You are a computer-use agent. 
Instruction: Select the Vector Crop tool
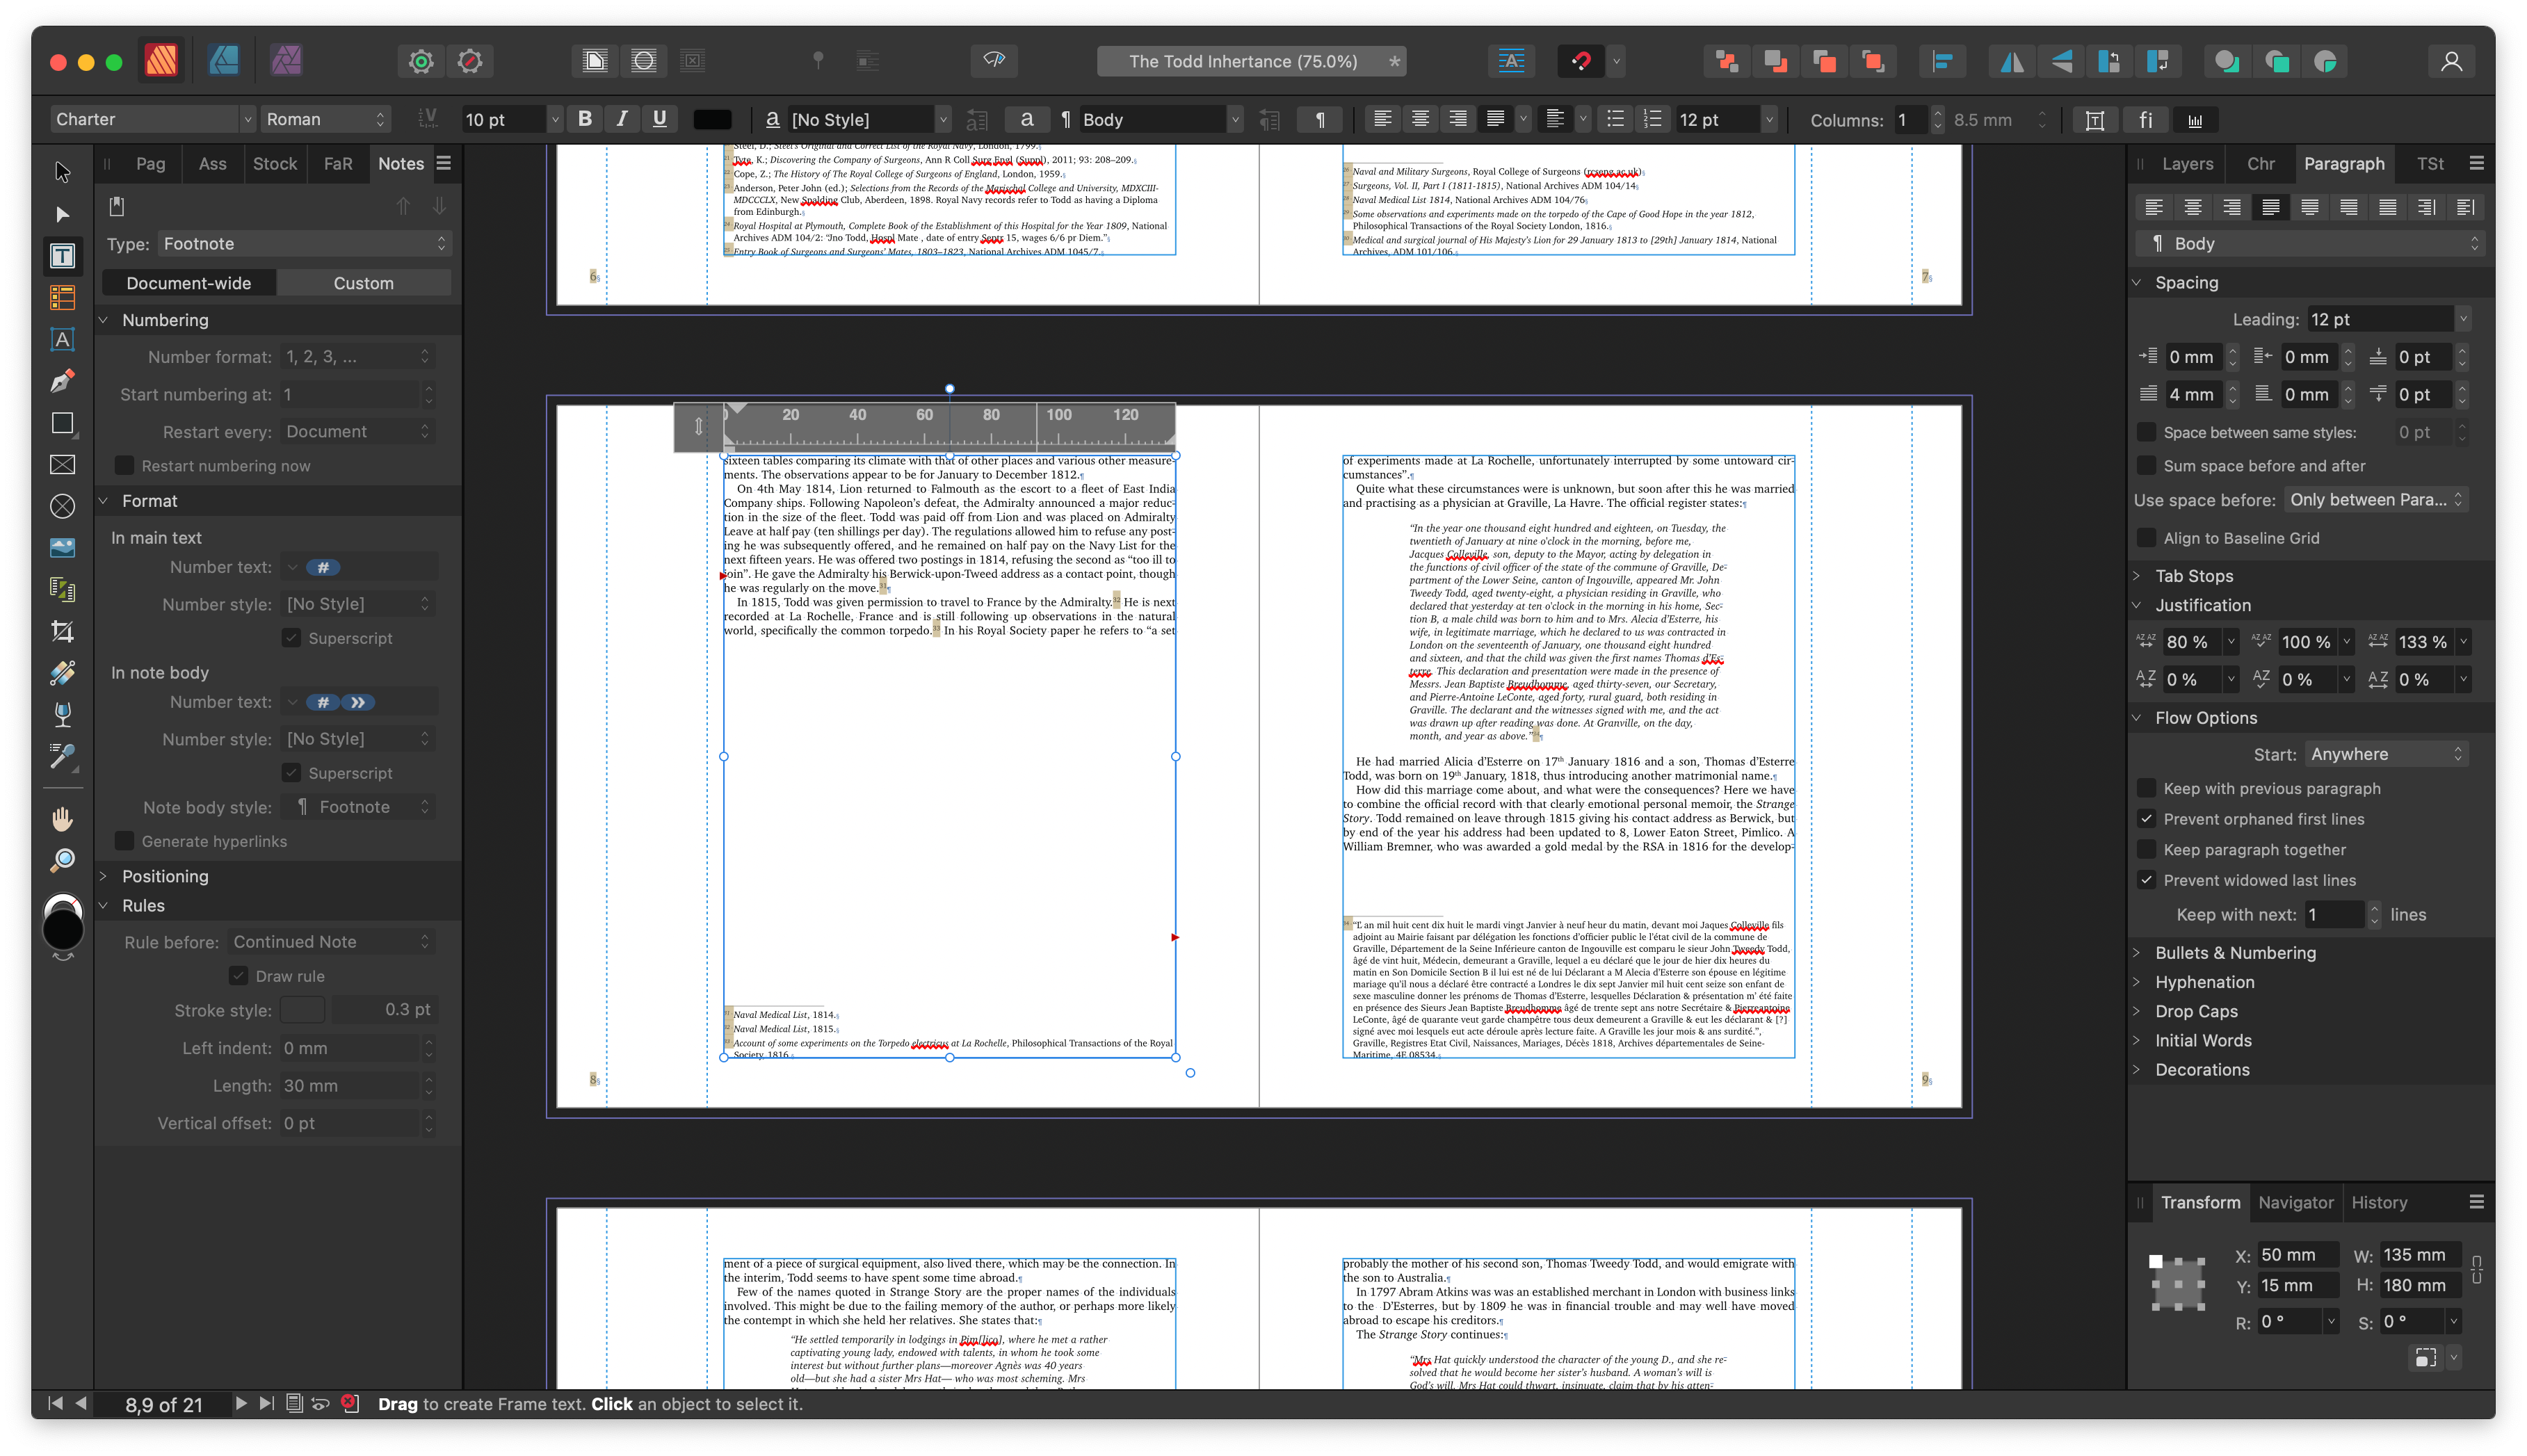coord(62,631)
